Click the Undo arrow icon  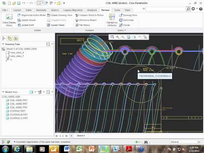[x=24, y=3]
